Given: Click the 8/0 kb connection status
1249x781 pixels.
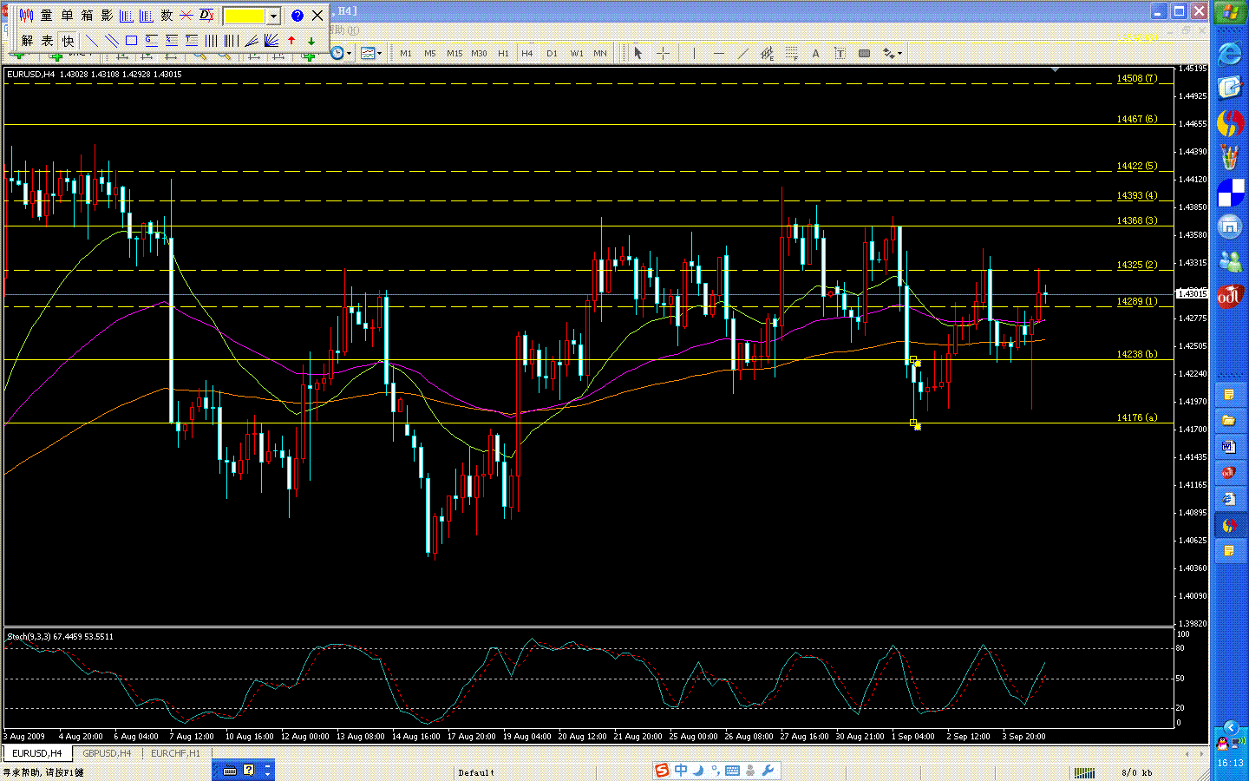Looking at the screenshot, I should [1136, 772].
